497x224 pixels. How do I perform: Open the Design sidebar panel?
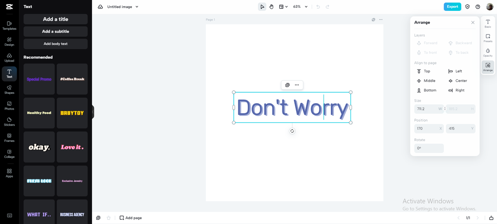pyautogui.click(x=9, y=41)
